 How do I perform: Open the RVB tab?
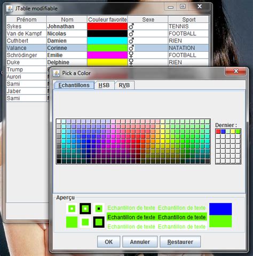[x=124, y=85]
